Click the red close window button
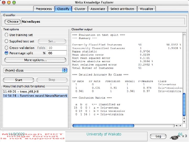The height and width of the screenshot is (142, 189). [x=4, y=2]
